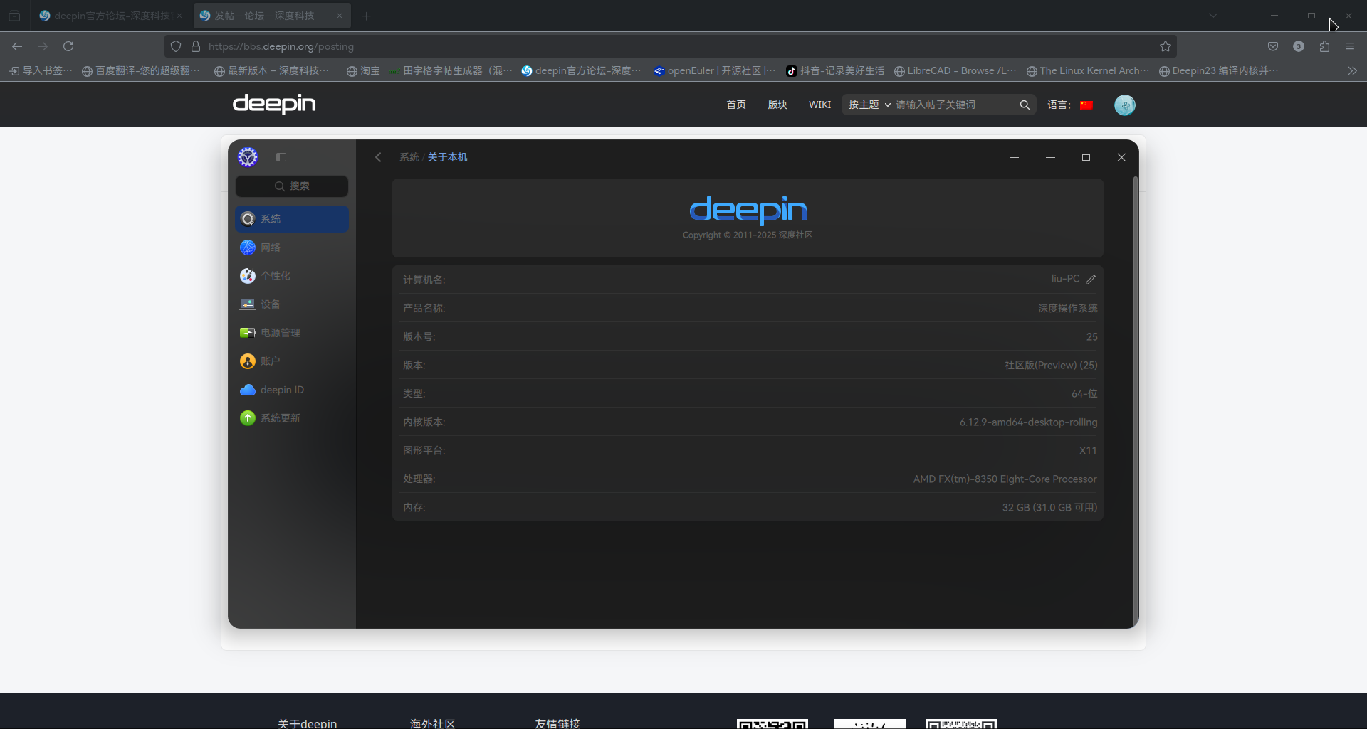The image size is (1367, 729).
Task: Select 网络 in the settings sidebar
Action: coord(292,248)
